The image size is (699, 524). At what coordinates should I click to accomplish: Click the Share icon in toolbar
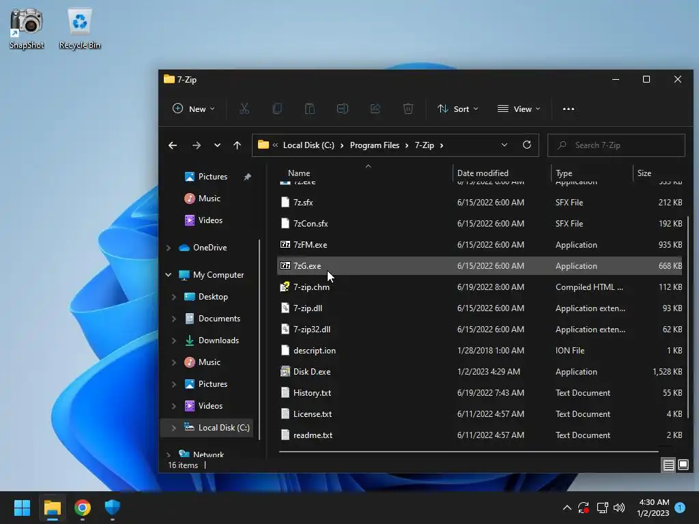coord(375,108)
